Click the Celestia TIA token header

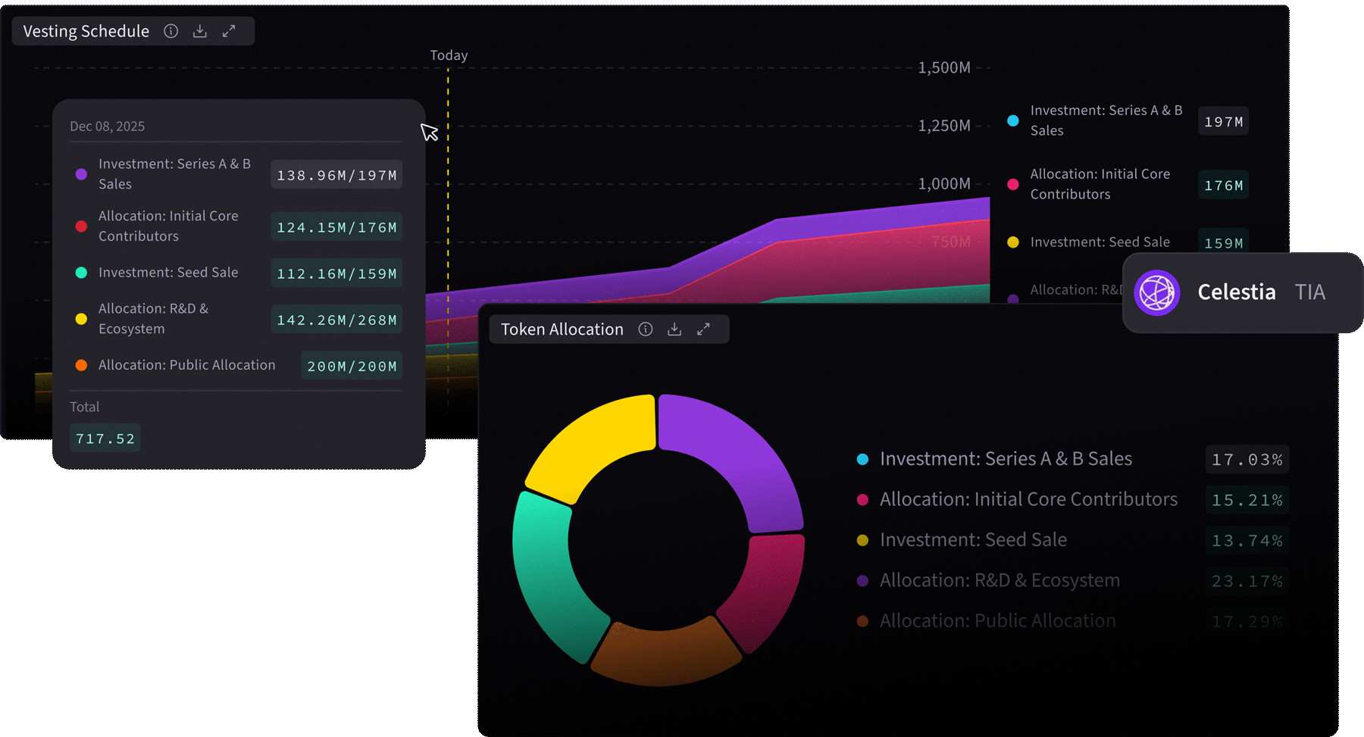tap(1243, 292)
